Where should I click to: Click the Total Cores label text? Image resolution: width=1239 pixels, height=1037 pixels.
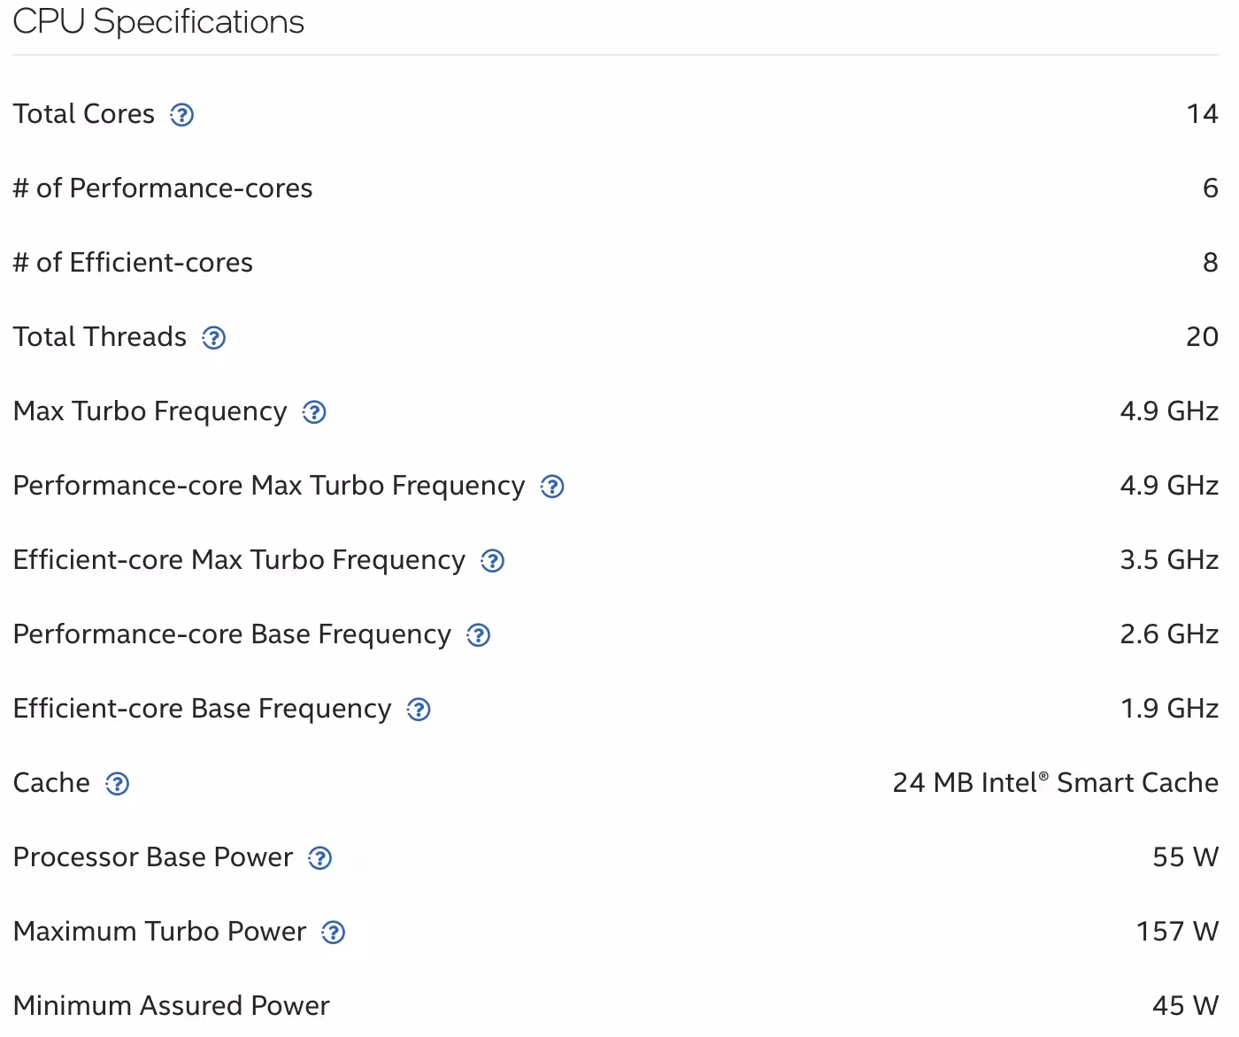pyautogui.click(x=84, y=114)
